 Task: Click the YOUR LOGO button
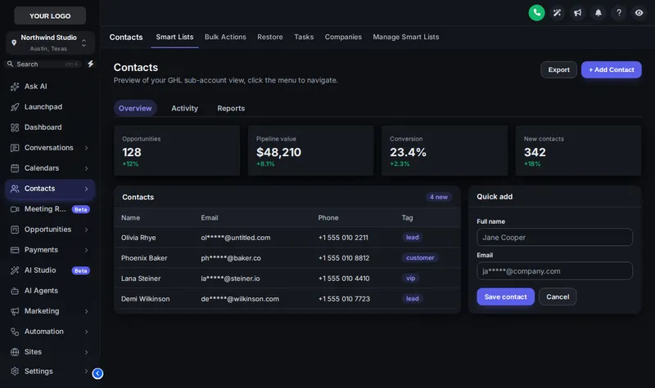[50, 16]
